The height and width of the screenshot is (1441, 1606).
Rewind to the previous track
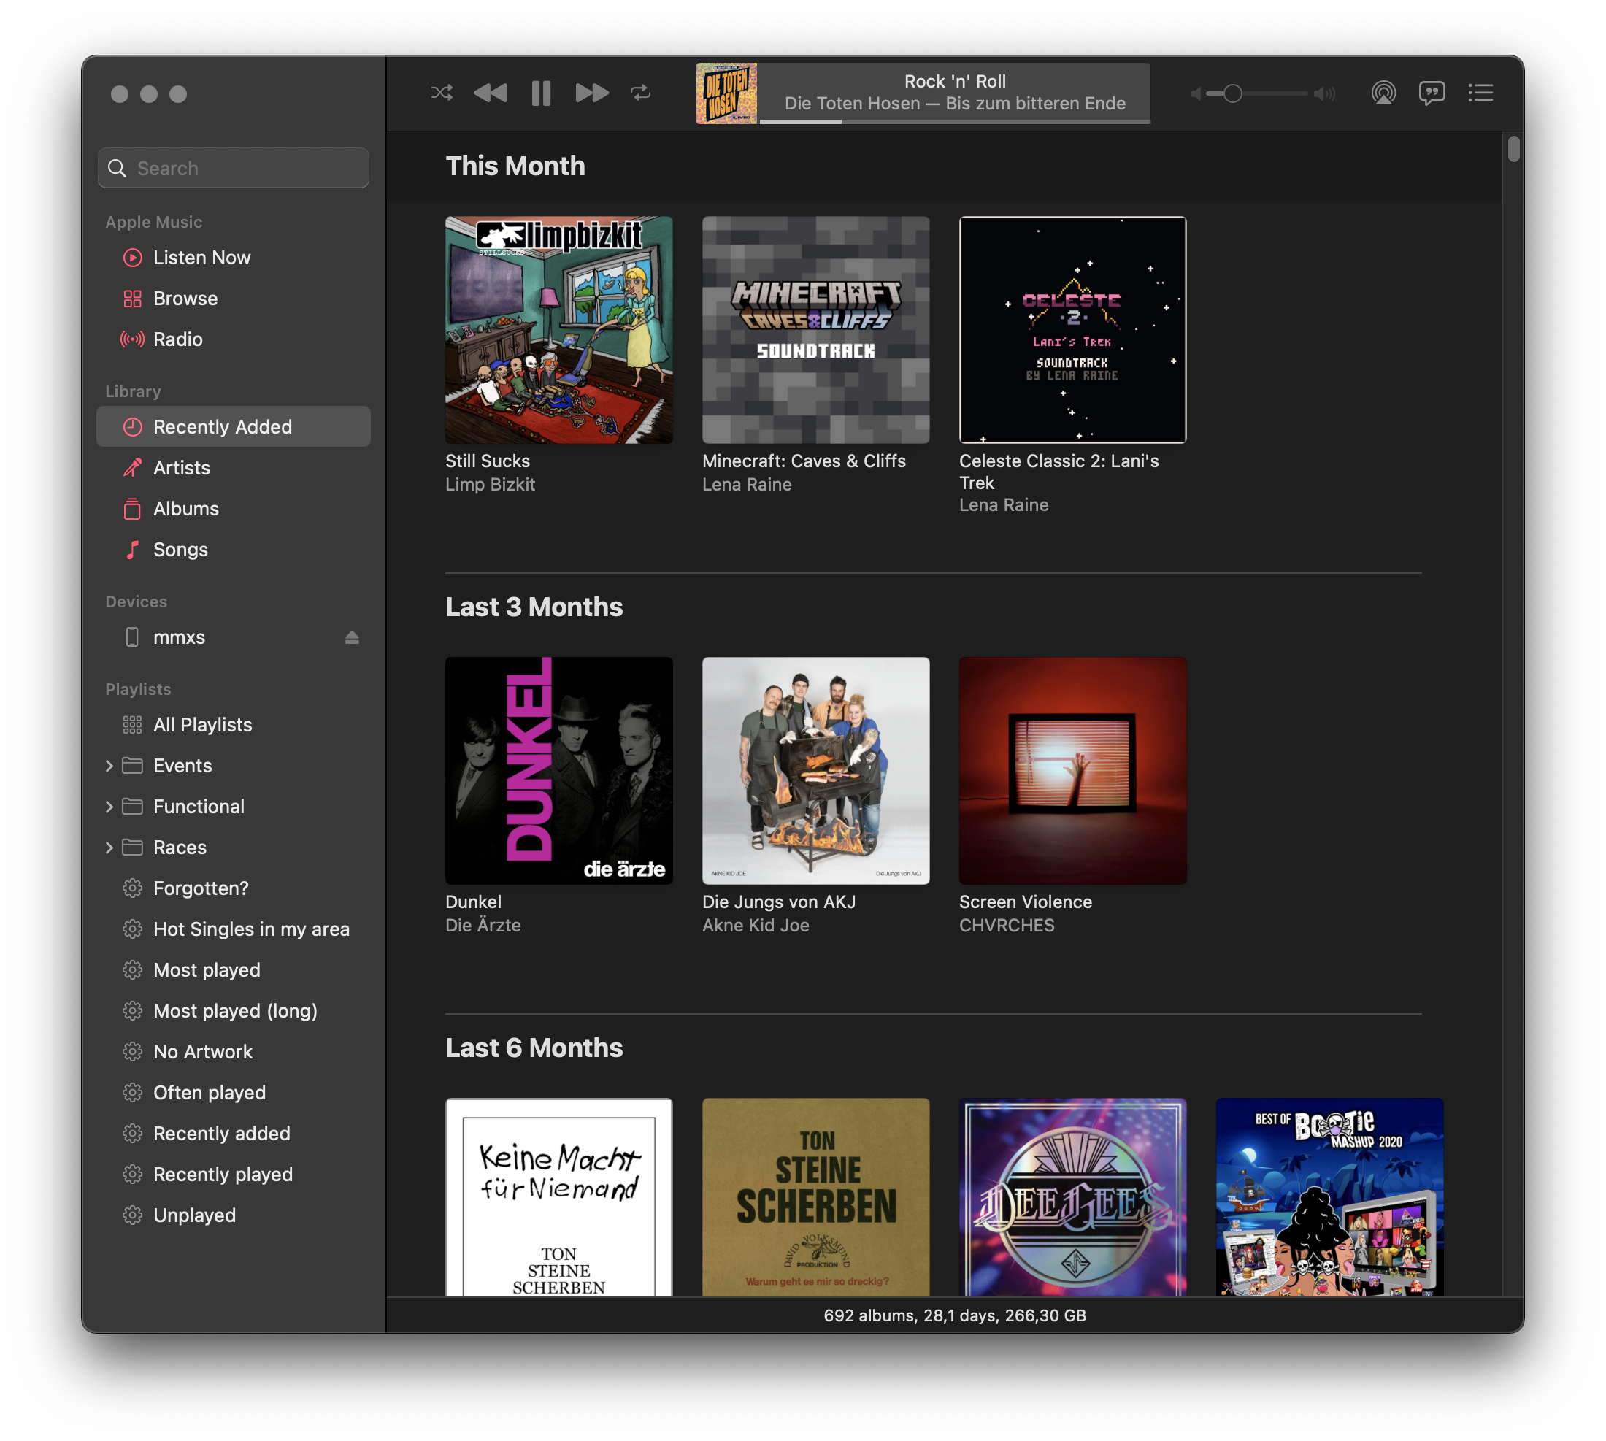pyautogui.click(x=490, y=93)
